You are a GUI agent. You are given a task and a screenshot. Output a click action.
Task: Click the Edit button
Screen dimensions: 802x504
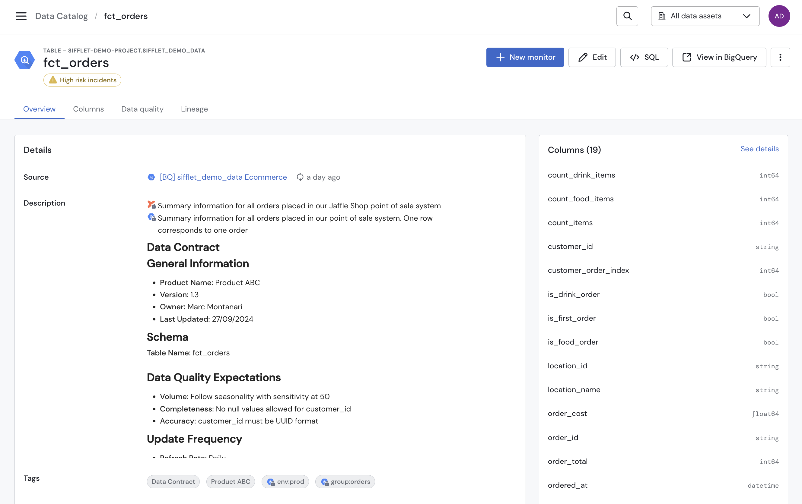coord(592,57)
